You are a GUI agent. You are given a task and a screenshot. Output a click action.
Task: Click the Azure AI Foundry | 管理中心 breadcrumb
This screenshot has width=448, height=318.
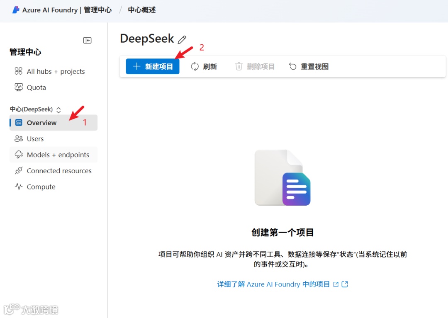tap(67, 10)
